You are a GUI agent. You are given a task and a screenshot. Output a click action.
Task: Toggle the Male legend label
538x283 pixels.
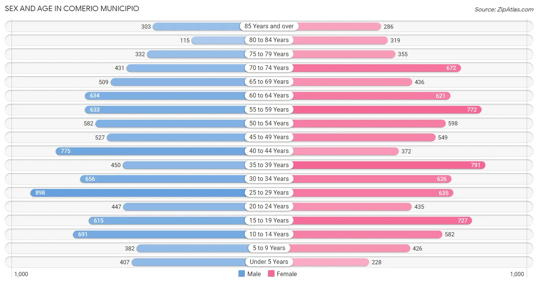[254, 274]
